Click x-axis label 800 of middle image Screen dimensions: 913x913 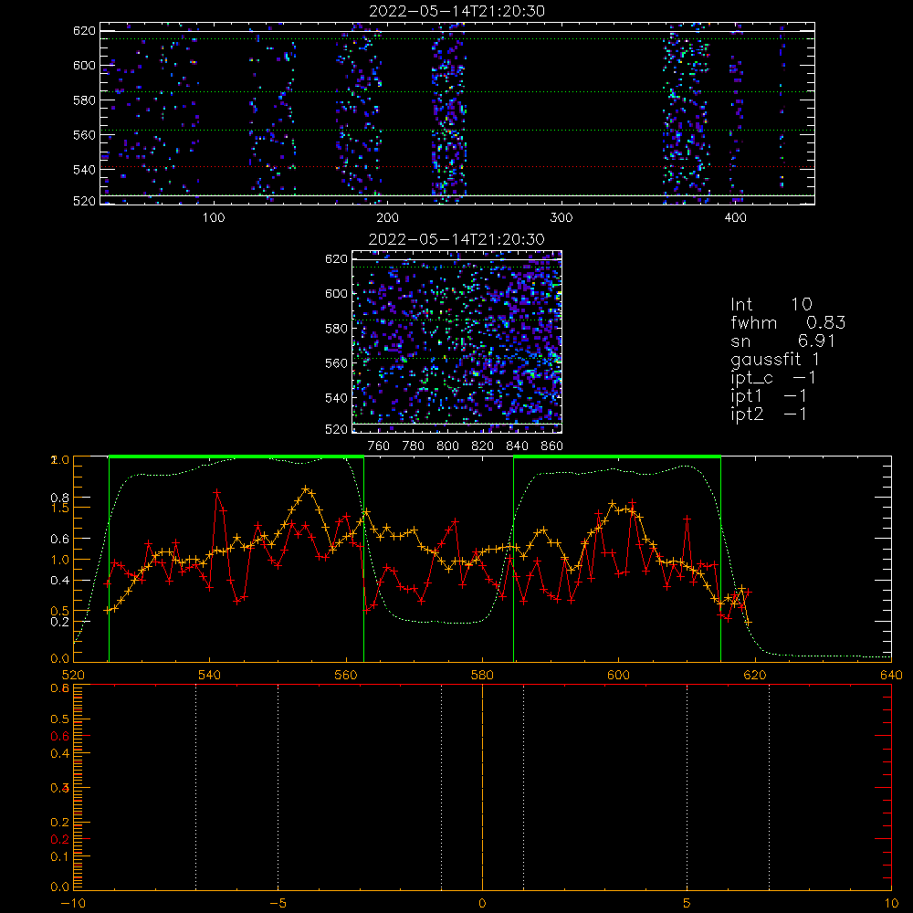447,446
